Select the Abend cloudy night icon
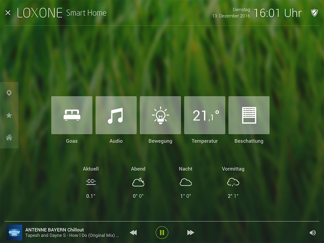 click(138, 182)
